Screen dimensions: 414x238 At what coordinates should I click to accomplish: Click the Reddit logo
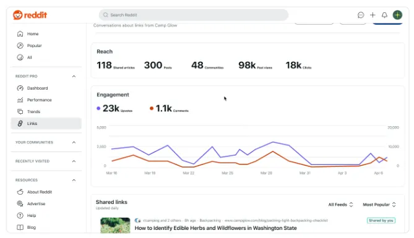point(30,15)
